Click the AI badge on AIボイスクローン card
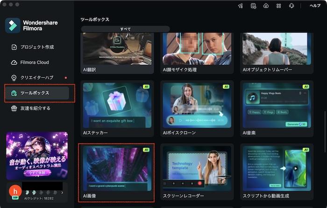Screen dimensions: 327x208 tap(226, 87)
